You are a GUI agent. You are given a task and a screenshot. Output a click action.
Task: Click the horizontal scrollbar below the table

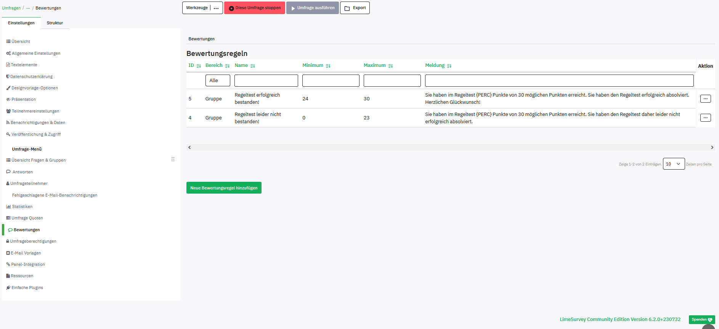[x=450, y=147]
